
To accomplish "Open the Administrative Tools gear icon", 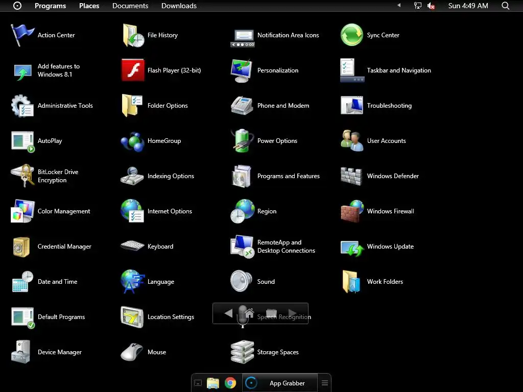I will coord(22,106).
